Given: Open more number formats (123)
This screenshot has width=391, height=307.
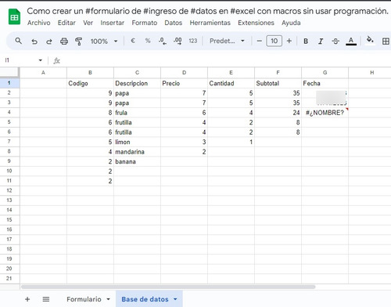Looking at the screenshot, I should pyautogui.click(x=193, y=41).
